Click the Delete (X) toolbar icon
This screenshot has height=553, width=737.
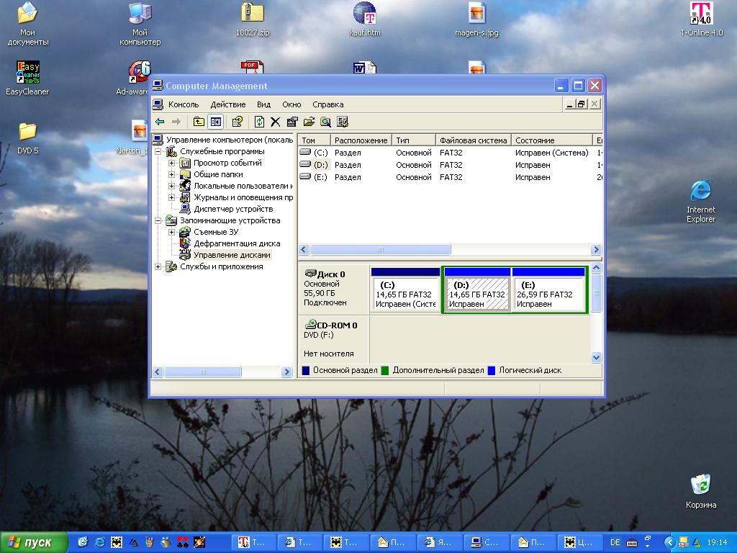coord(275,122)
